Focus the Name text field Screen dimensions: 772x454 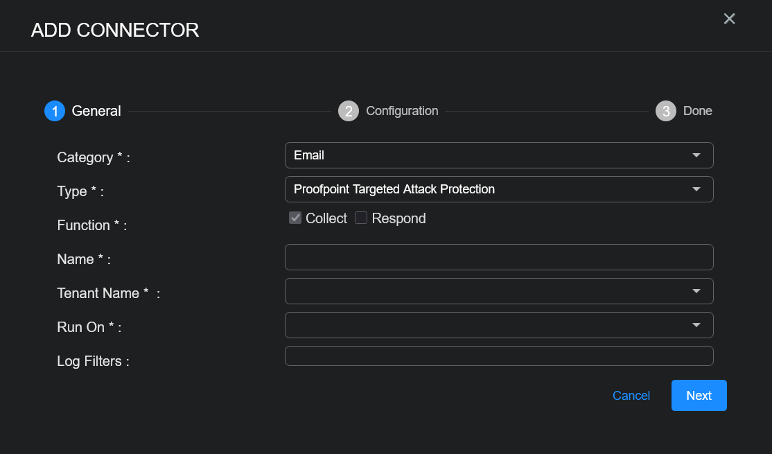coord(498,257)
